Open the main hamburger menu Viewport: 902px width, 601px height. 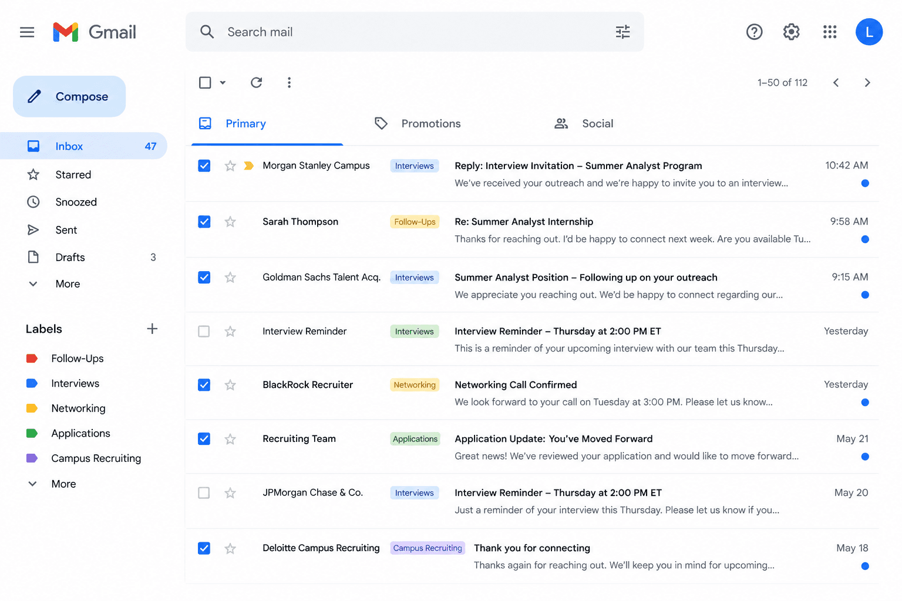27,32
